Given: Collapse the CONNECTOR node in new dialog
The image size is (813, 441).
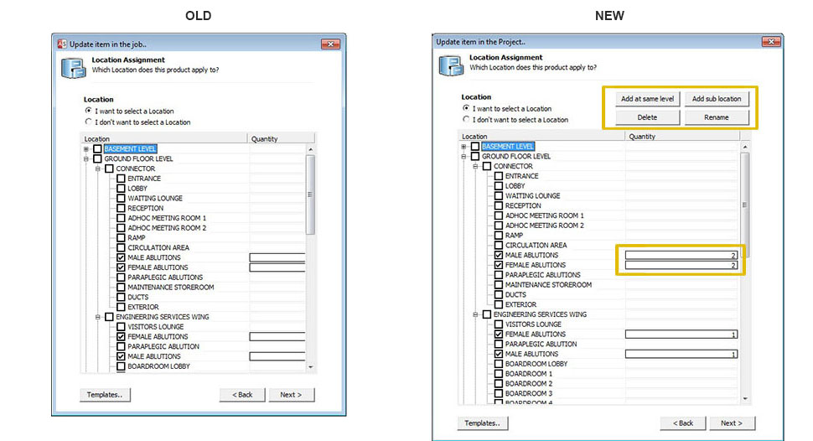Looking at the screenshot, I should click(474, 166).
